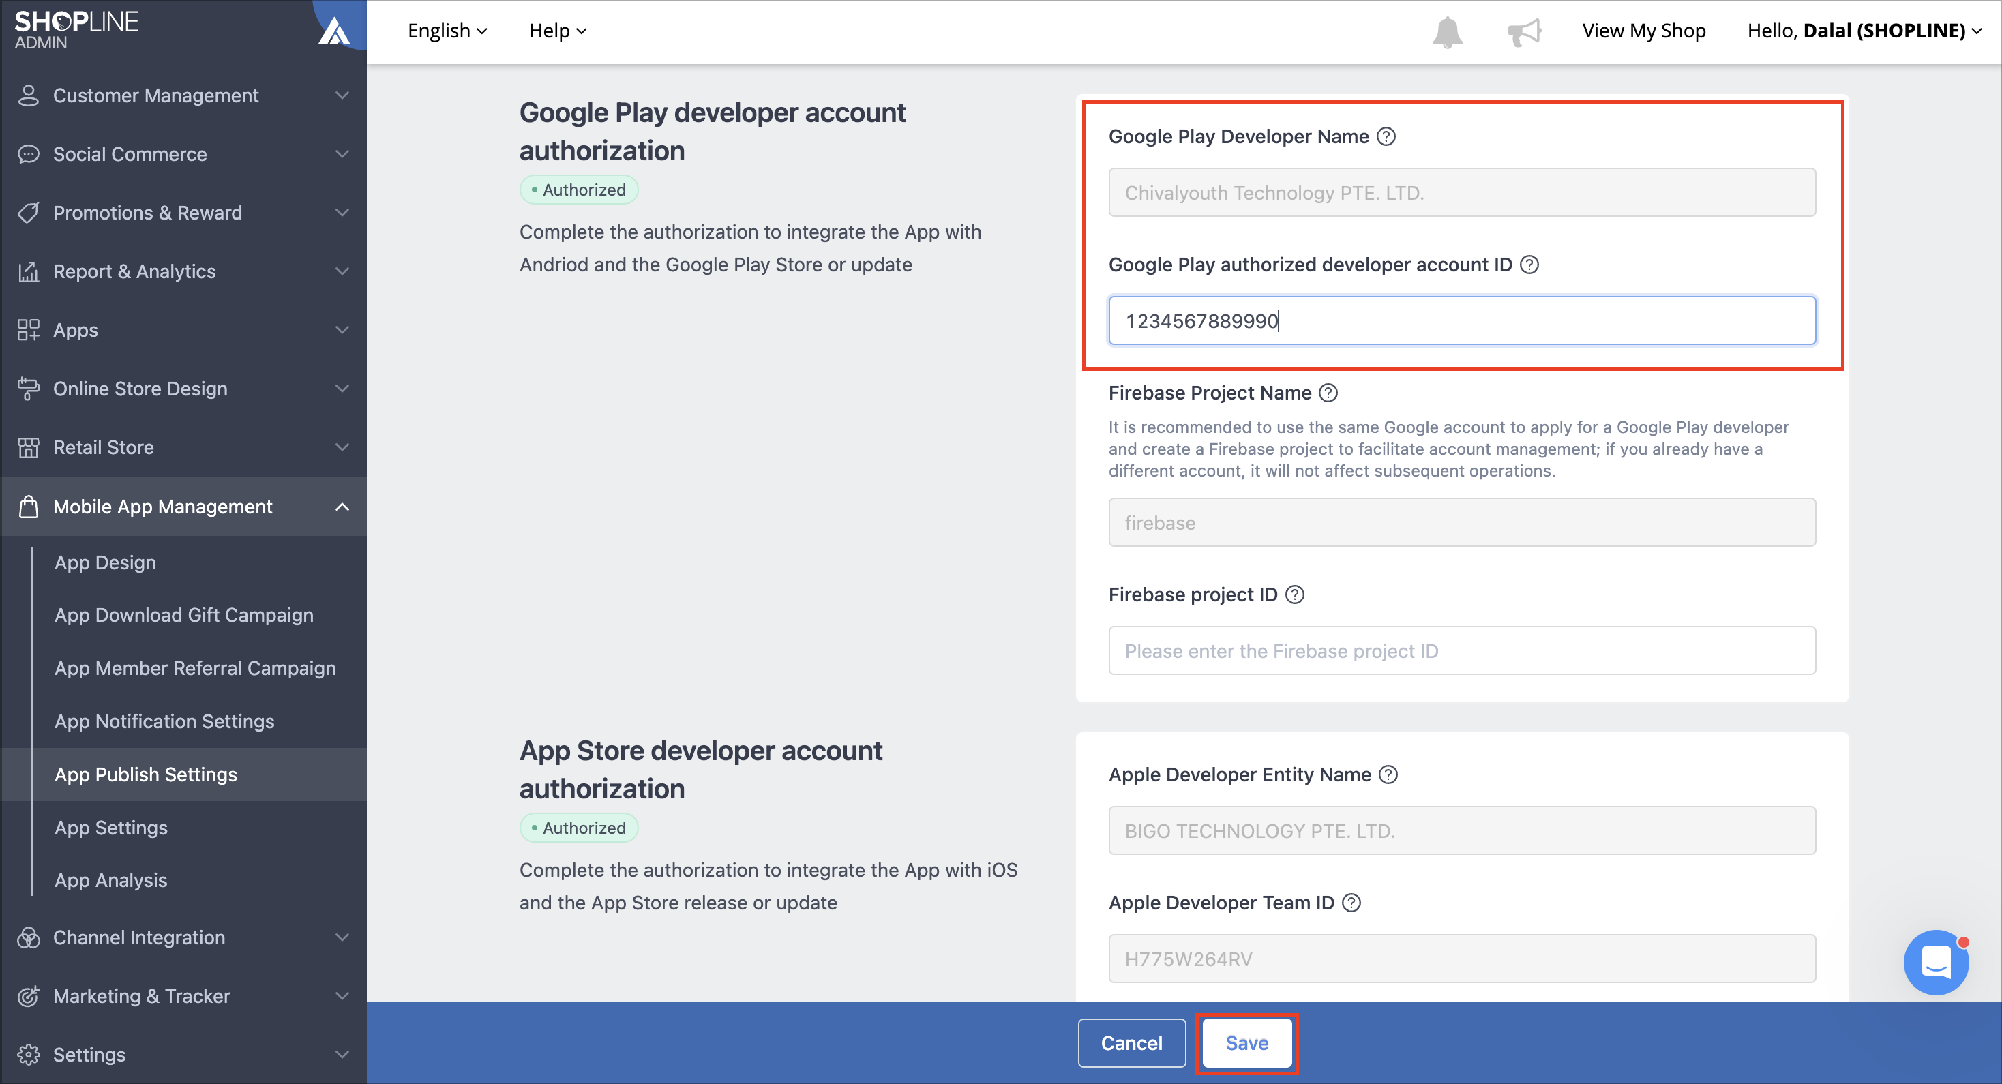Click the Marketing & Tracker target icon

(x=28, y=995)
